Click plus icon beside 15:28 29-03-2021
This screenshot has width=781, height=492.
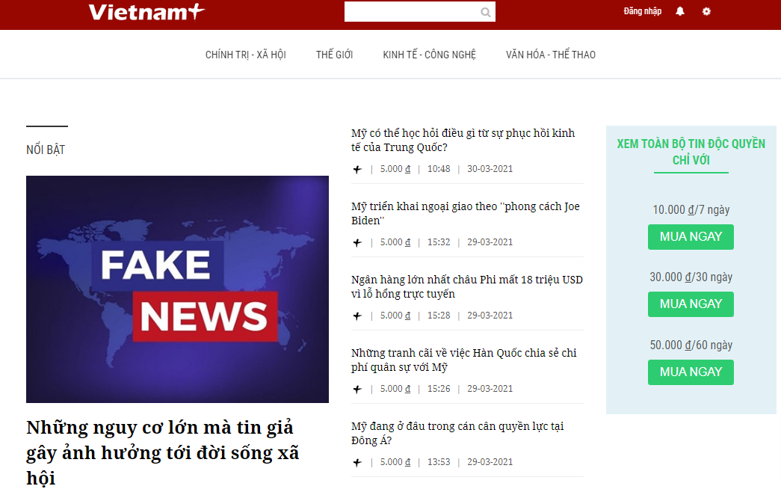coord(357,316)
